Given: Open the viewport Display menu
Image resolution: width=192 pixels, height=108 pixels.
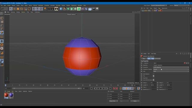Looking at the screenshot, I should 18,12.
